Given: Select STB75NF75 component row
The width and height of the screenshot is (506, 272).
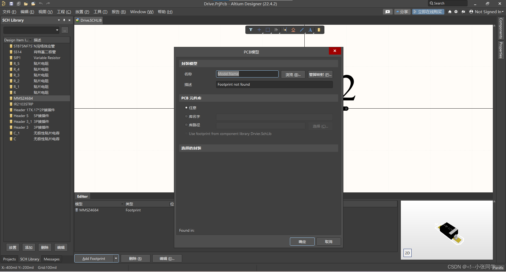Looking at the screenshot, I should point(37,46).
